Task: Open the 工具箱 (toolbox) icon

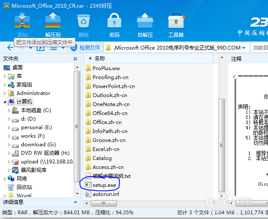Action: click(x=176, y=21)
